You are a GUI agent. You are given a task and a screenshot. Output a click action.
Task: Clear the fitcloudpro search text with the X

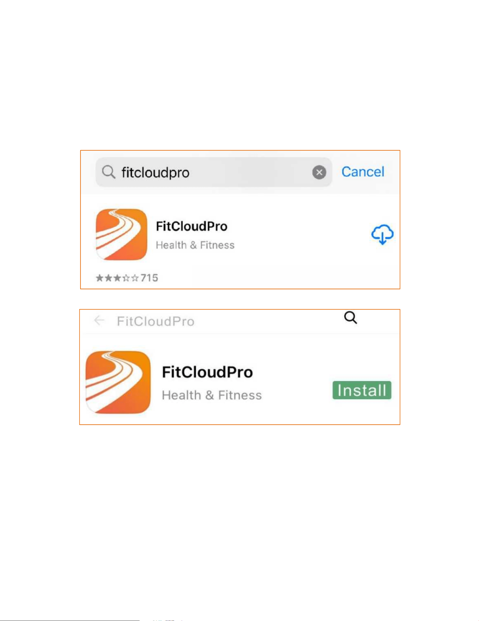[319, 172]
